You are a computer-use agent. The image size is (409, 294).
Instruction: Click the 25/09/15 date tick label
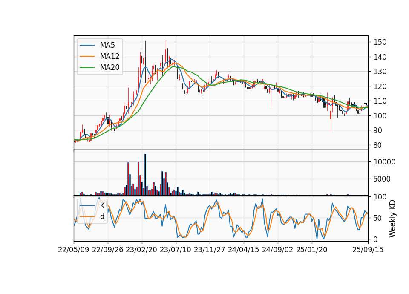coord(368,250)
